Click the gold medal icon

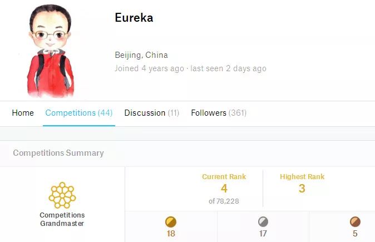171,222
